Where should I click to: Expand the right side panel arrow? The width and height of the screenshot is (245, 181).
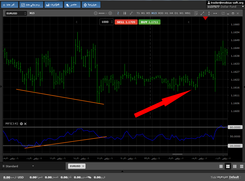pos(244,87)
